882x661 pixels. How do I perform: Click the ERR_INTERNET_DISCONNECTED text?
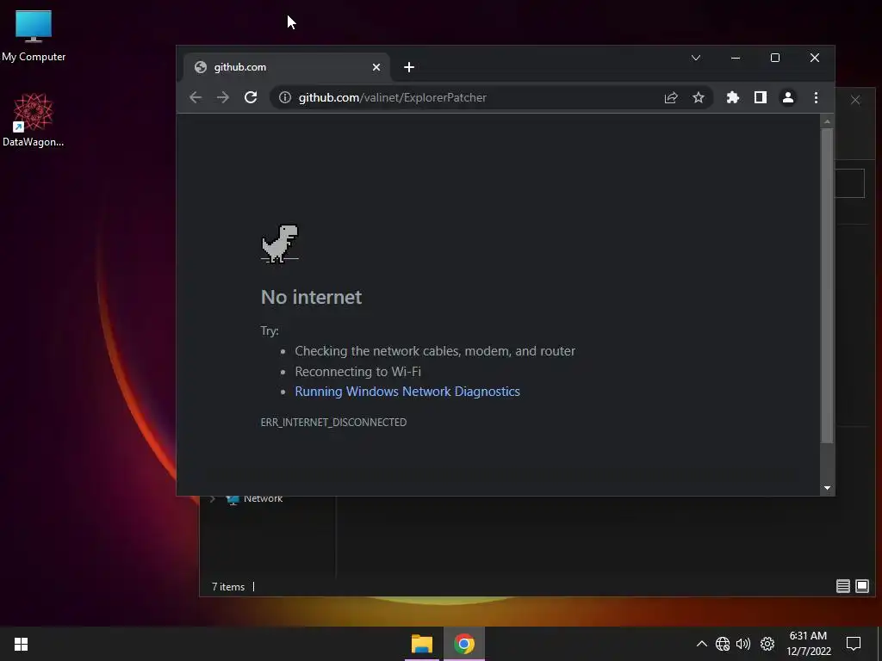(333, 422)
